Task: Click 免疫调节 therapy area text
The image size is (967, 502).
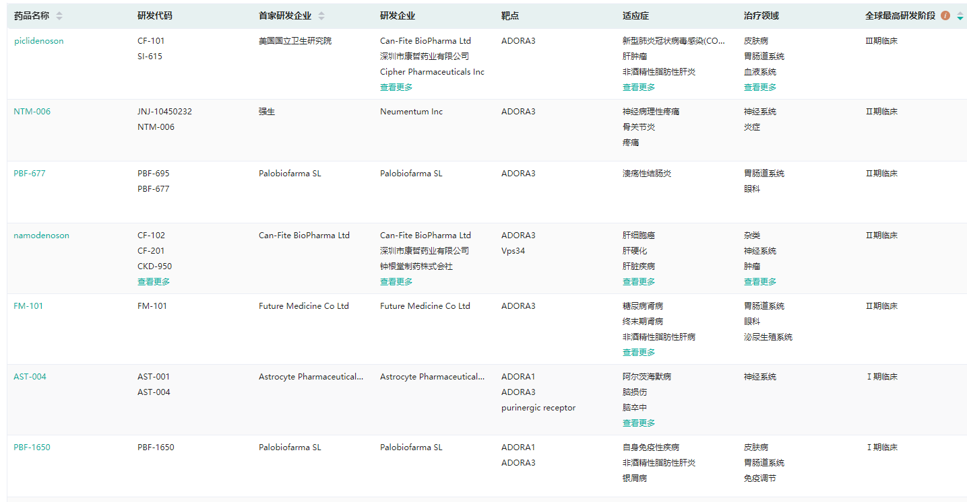Action: point(760,478)
